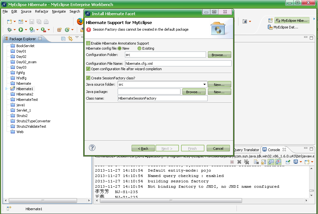Open the Package Explorer view menu triangle
Viewport: 318px width, 214px height.
point(77,37)
